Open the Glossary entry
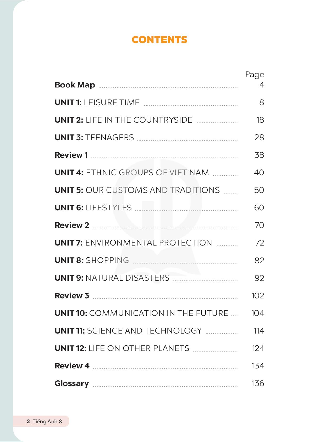Screen dimensions: 314x442 [72, 383]
